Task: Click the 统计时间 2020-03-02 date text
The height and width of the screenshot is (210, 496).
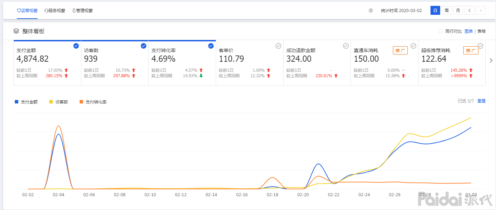Action: coord(401,11)
